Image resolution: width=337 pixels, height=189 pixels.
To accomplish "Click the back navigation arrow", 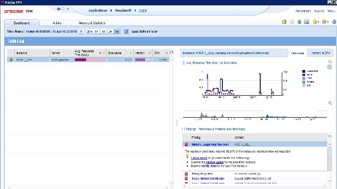I will (59, 9).
